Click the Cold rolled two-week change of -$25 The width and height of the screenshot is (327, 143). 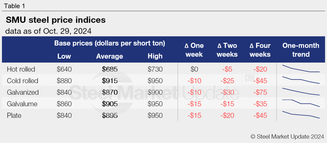click(227, 81)
